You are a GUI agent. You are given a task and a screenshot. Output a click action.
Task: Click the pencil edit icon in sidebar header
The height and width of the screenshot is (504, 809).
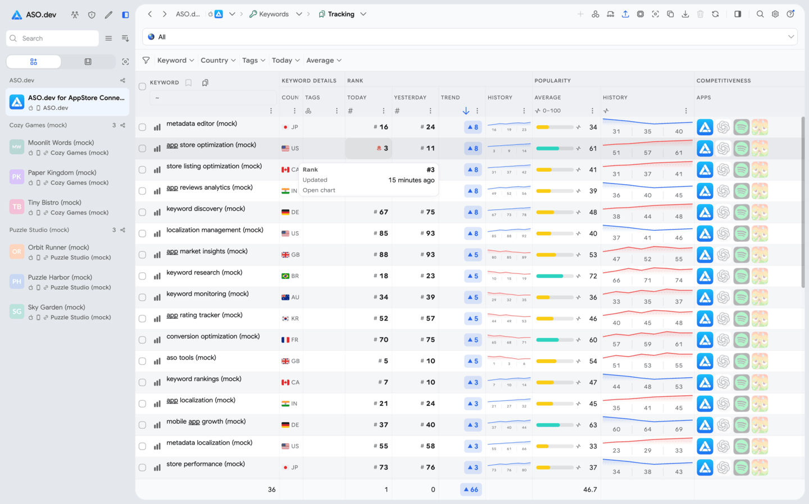(x=108, y=15)
